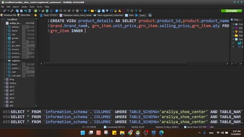Select the product table in tree
Image resolution: width=244 pixels, height=137 pixels.
[x=15, y=57]
